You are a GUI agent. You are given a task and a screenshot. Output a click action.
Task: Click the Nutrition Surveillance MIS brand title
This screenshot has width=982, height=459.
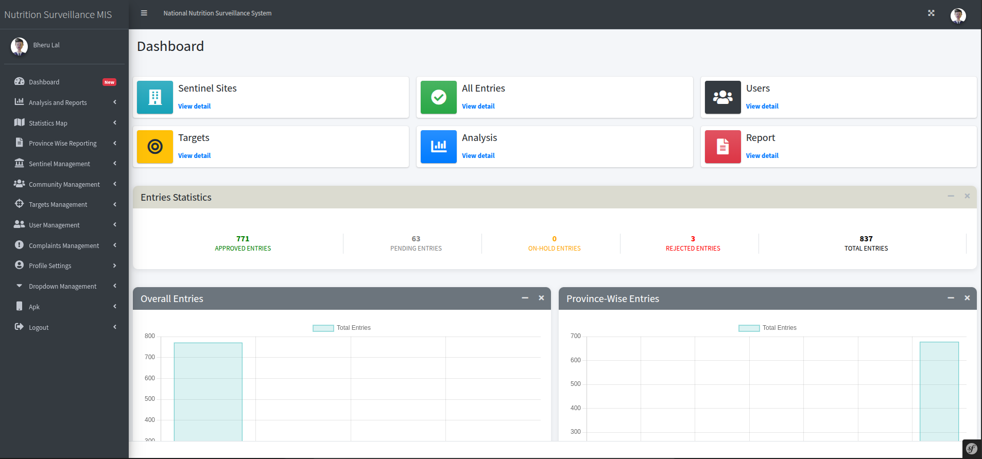pos(58,15)
